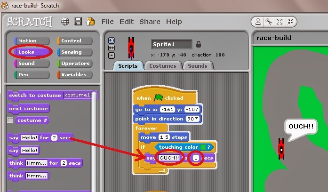Click the next costume block
Viewport: 328px width, 192px height.
pyautogui.click(x=28, y=109)
